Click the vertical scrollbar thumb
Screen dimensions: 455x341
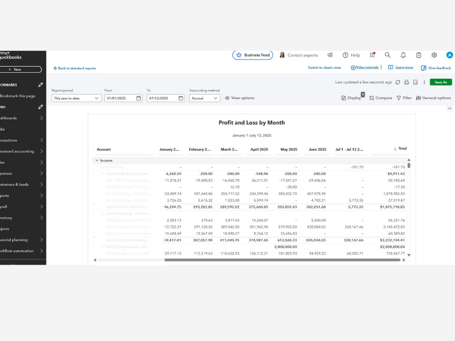pyautogui.click(x=409, y=165)
